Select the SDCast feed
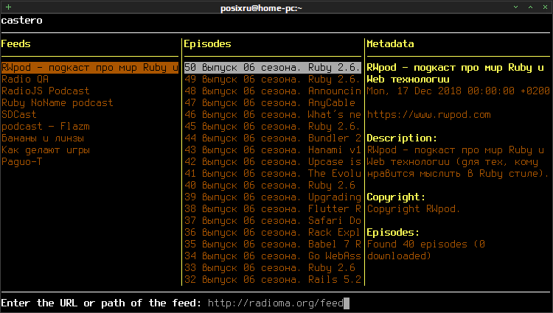The image size is (553, 313). tap(19, 114)
